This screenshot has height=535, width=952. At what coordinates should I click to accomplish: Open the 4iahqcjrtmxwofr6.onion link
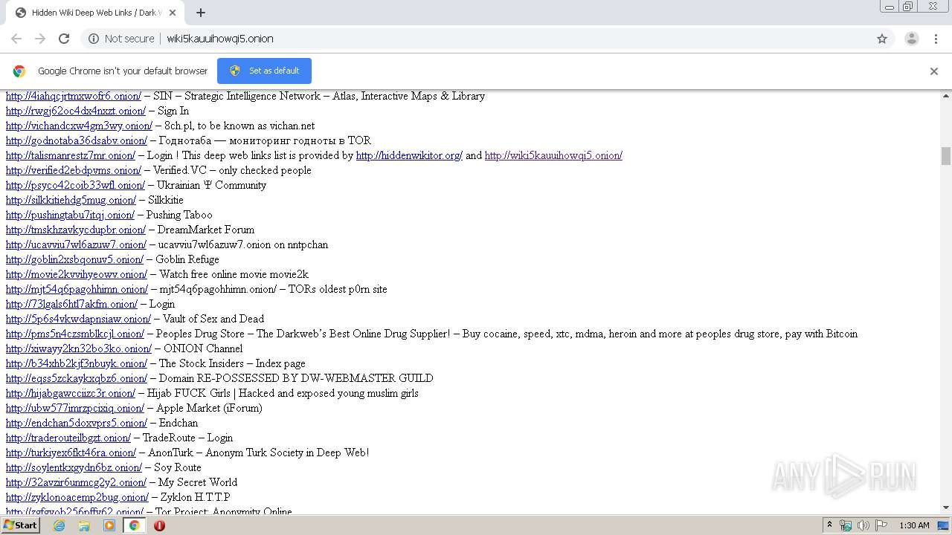[74, 96]
